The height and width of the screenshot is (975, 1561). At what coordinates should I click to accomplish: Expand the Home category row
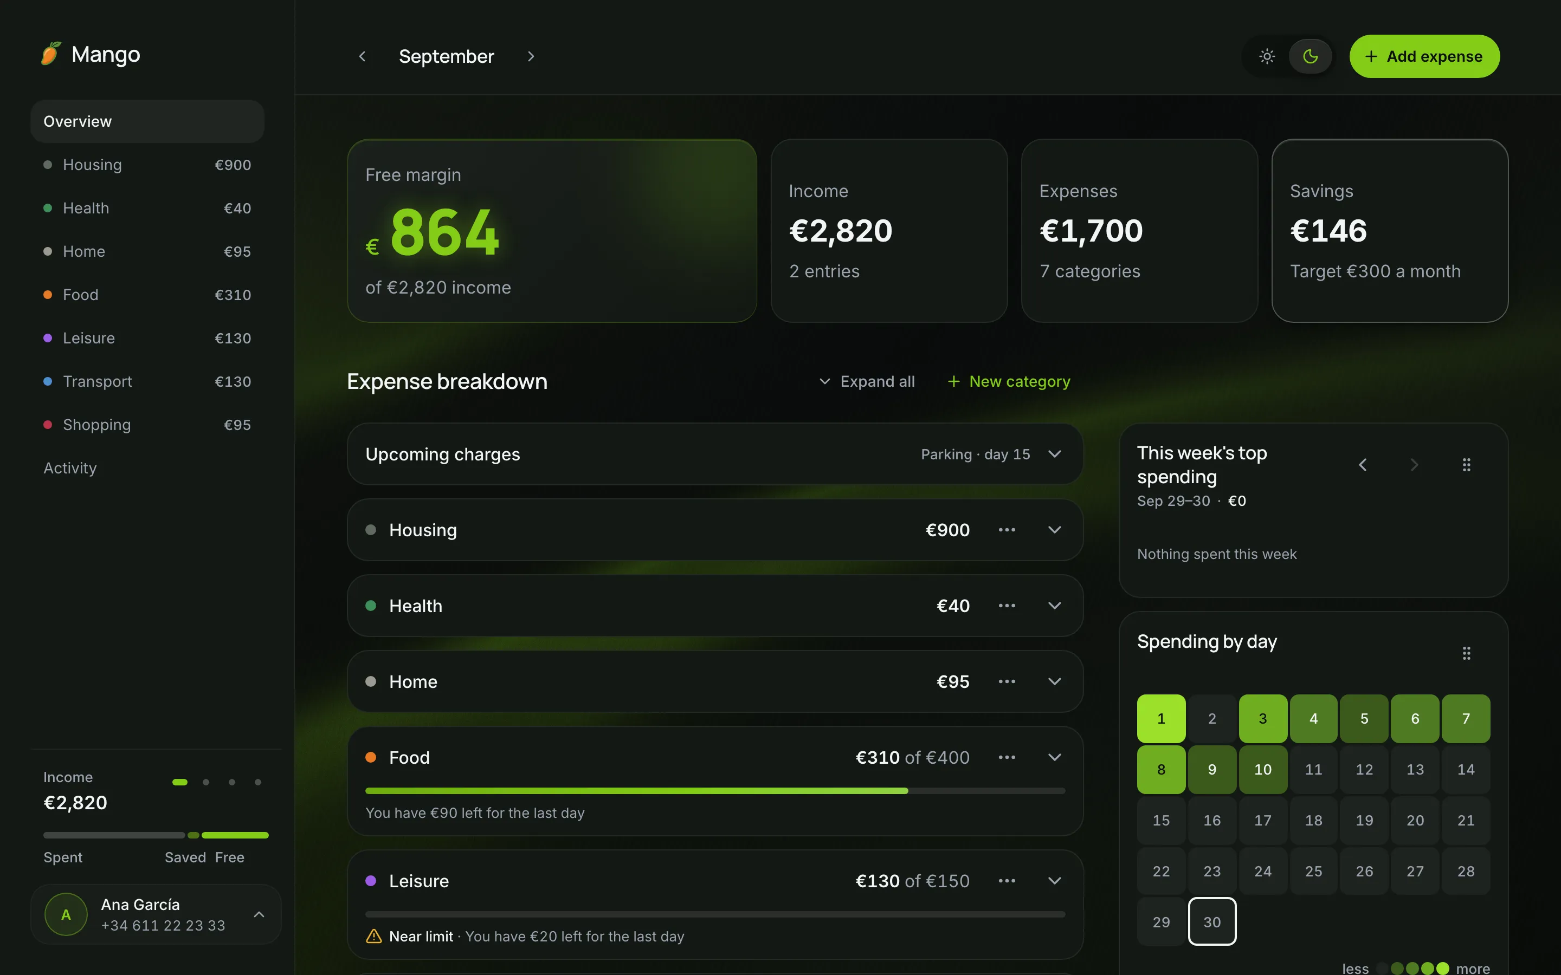[x=1055, y=681]
